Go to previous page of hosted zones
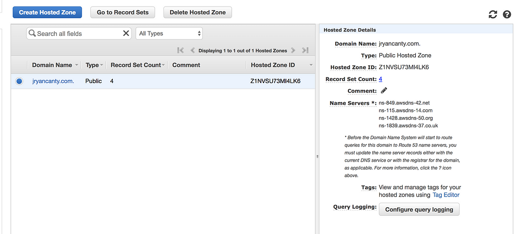 [192, 50]
